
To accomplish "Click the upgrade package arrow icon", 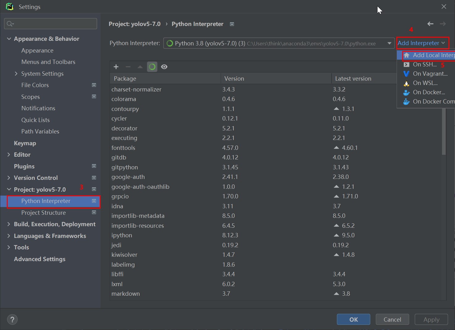I will [x=140, y=67].
